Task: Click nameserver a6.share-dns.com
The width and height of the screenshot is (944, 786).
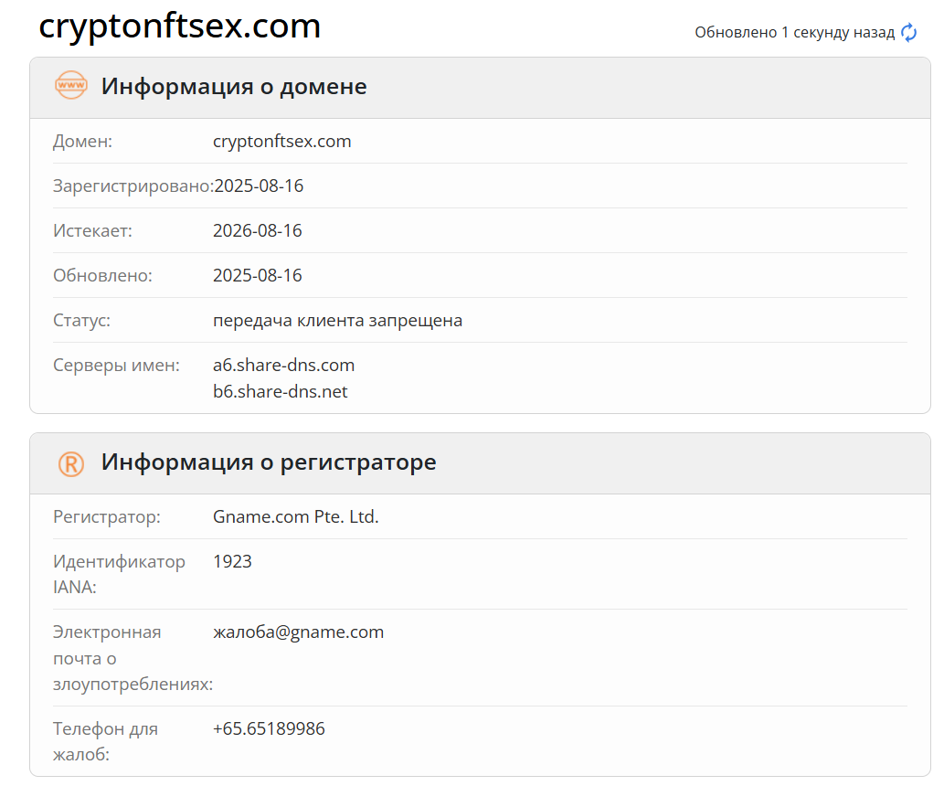Action: coord(283,365)
